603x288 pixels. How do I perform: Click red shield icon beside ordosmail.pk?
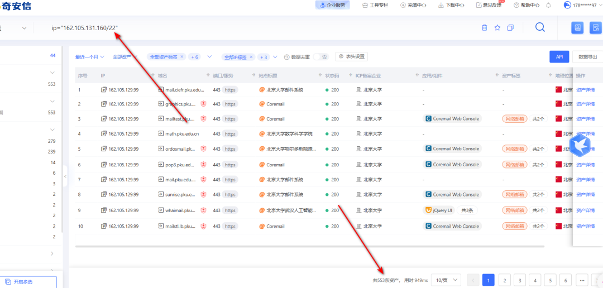click(204, 148)
